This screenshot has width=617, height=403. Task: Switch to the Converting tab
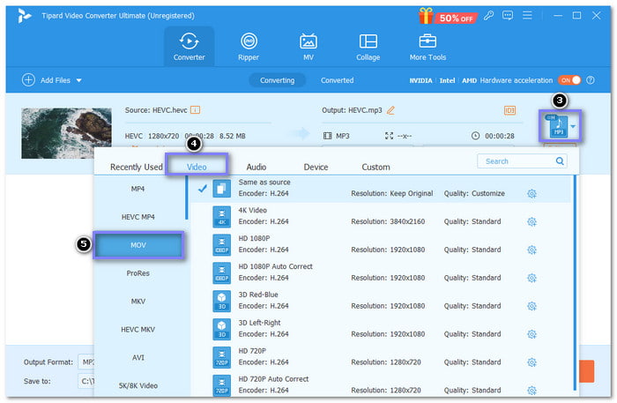click(277, 80)
